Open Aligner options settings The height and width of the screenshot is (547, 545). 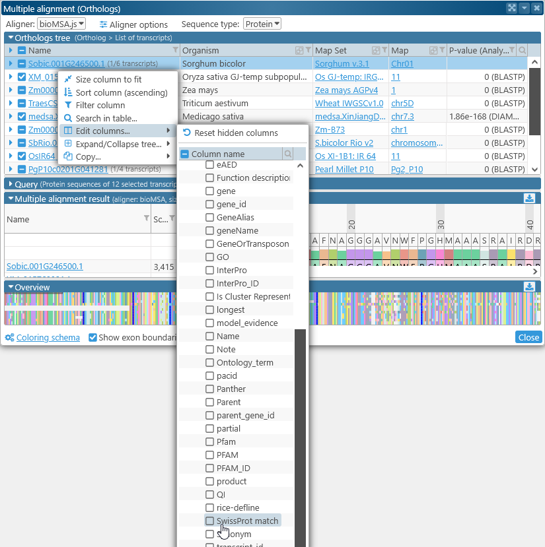(x=133, y=24)
